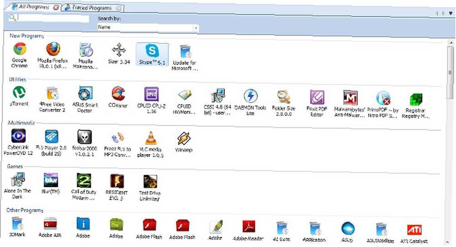
Task: Select FLV Player 2.0 icon
Action: [x=52, y=137]
